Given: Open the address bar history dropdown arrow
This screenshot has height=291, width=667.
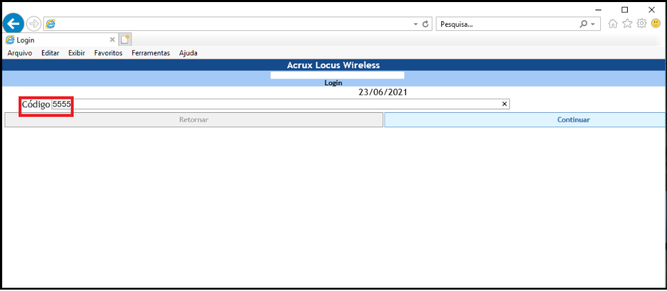Looking at the screenshot, I should coord(416,25).
